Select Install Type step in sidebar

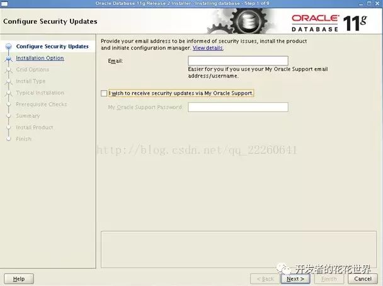coord(30,81)
